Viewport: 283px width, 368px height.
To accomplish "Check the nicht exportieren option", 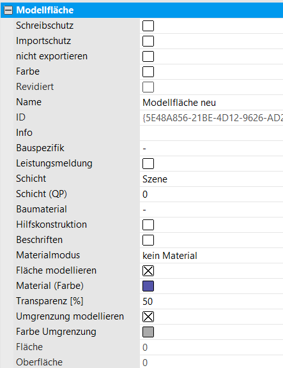I will click(148, 56).
